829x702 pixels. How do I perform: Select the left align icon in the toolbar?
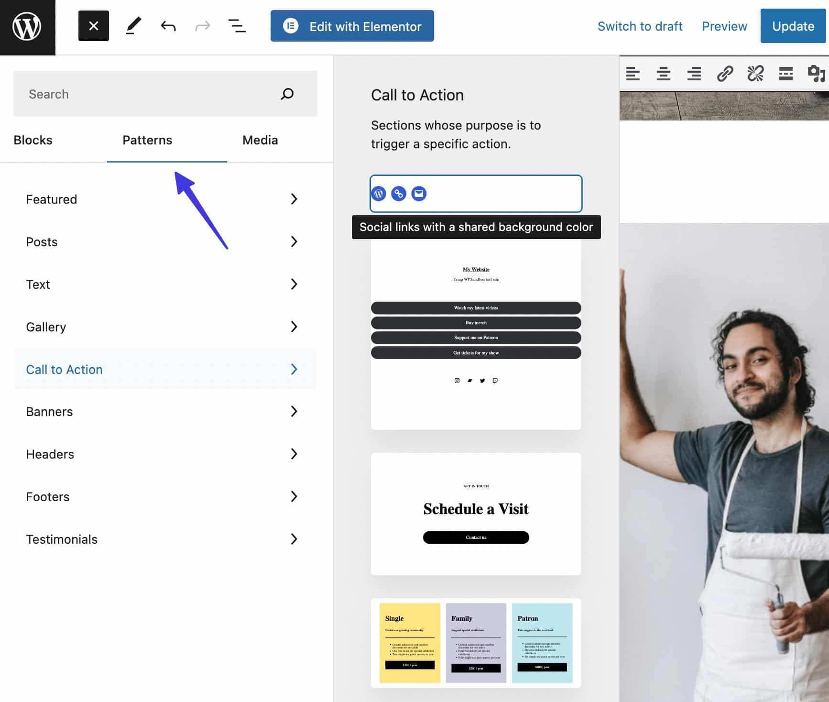click(633, 74)
